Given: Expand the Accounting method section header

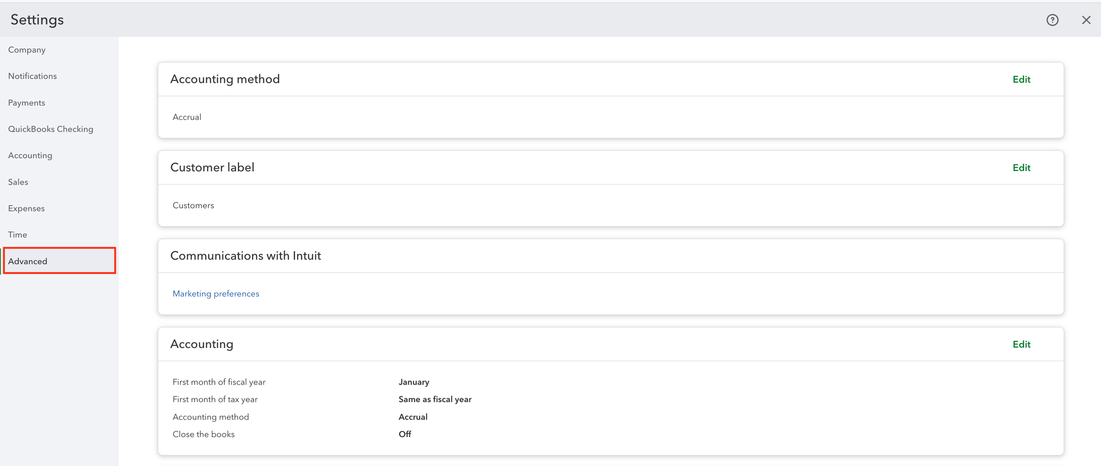Looking at the screenshot, I should click(225, 79).
